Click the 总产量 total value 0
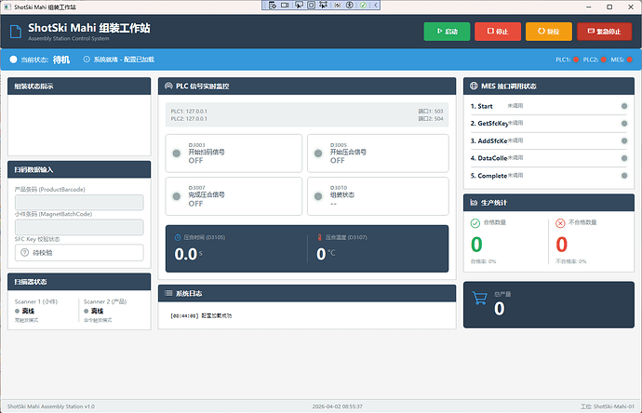This screenshot has height=413, width=642. click(x=499, y=309)
